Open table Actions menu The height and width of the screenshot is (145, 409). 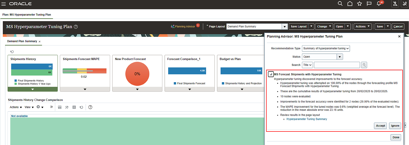[x=16, y=107]
